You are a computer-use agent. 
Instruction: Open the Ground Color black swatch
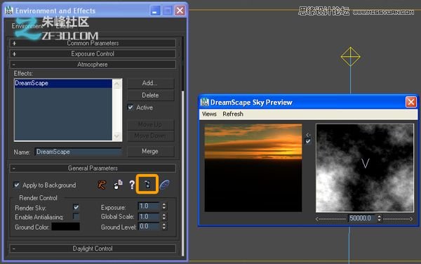click(x=65, y=227)
